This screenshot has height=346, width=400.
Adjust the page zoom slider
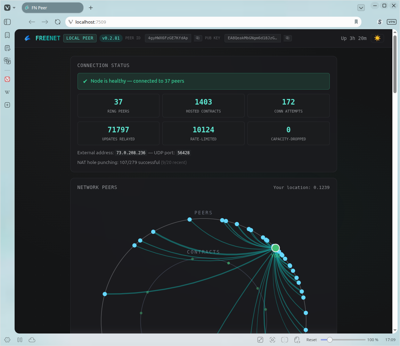pyautogui.click(x=343, y=340)
